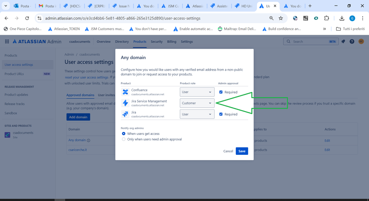This screenshot has width=369, height=201.
Task: Open the Settings menu item
Action: pos(187,41)
